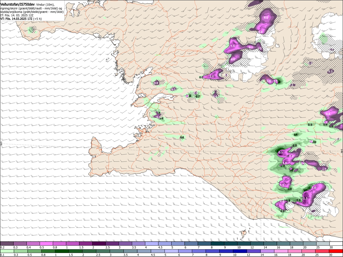This screenshot has height=257, width=343.
Task: Click the grey-green swatch labeled 3, lower legend row
Action: pos(117,251)
